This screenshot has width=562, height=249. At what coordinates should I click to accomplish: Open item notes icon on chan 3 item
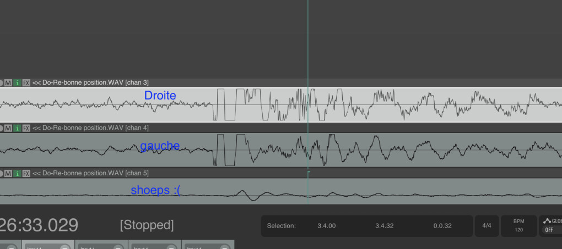[17, 82]
